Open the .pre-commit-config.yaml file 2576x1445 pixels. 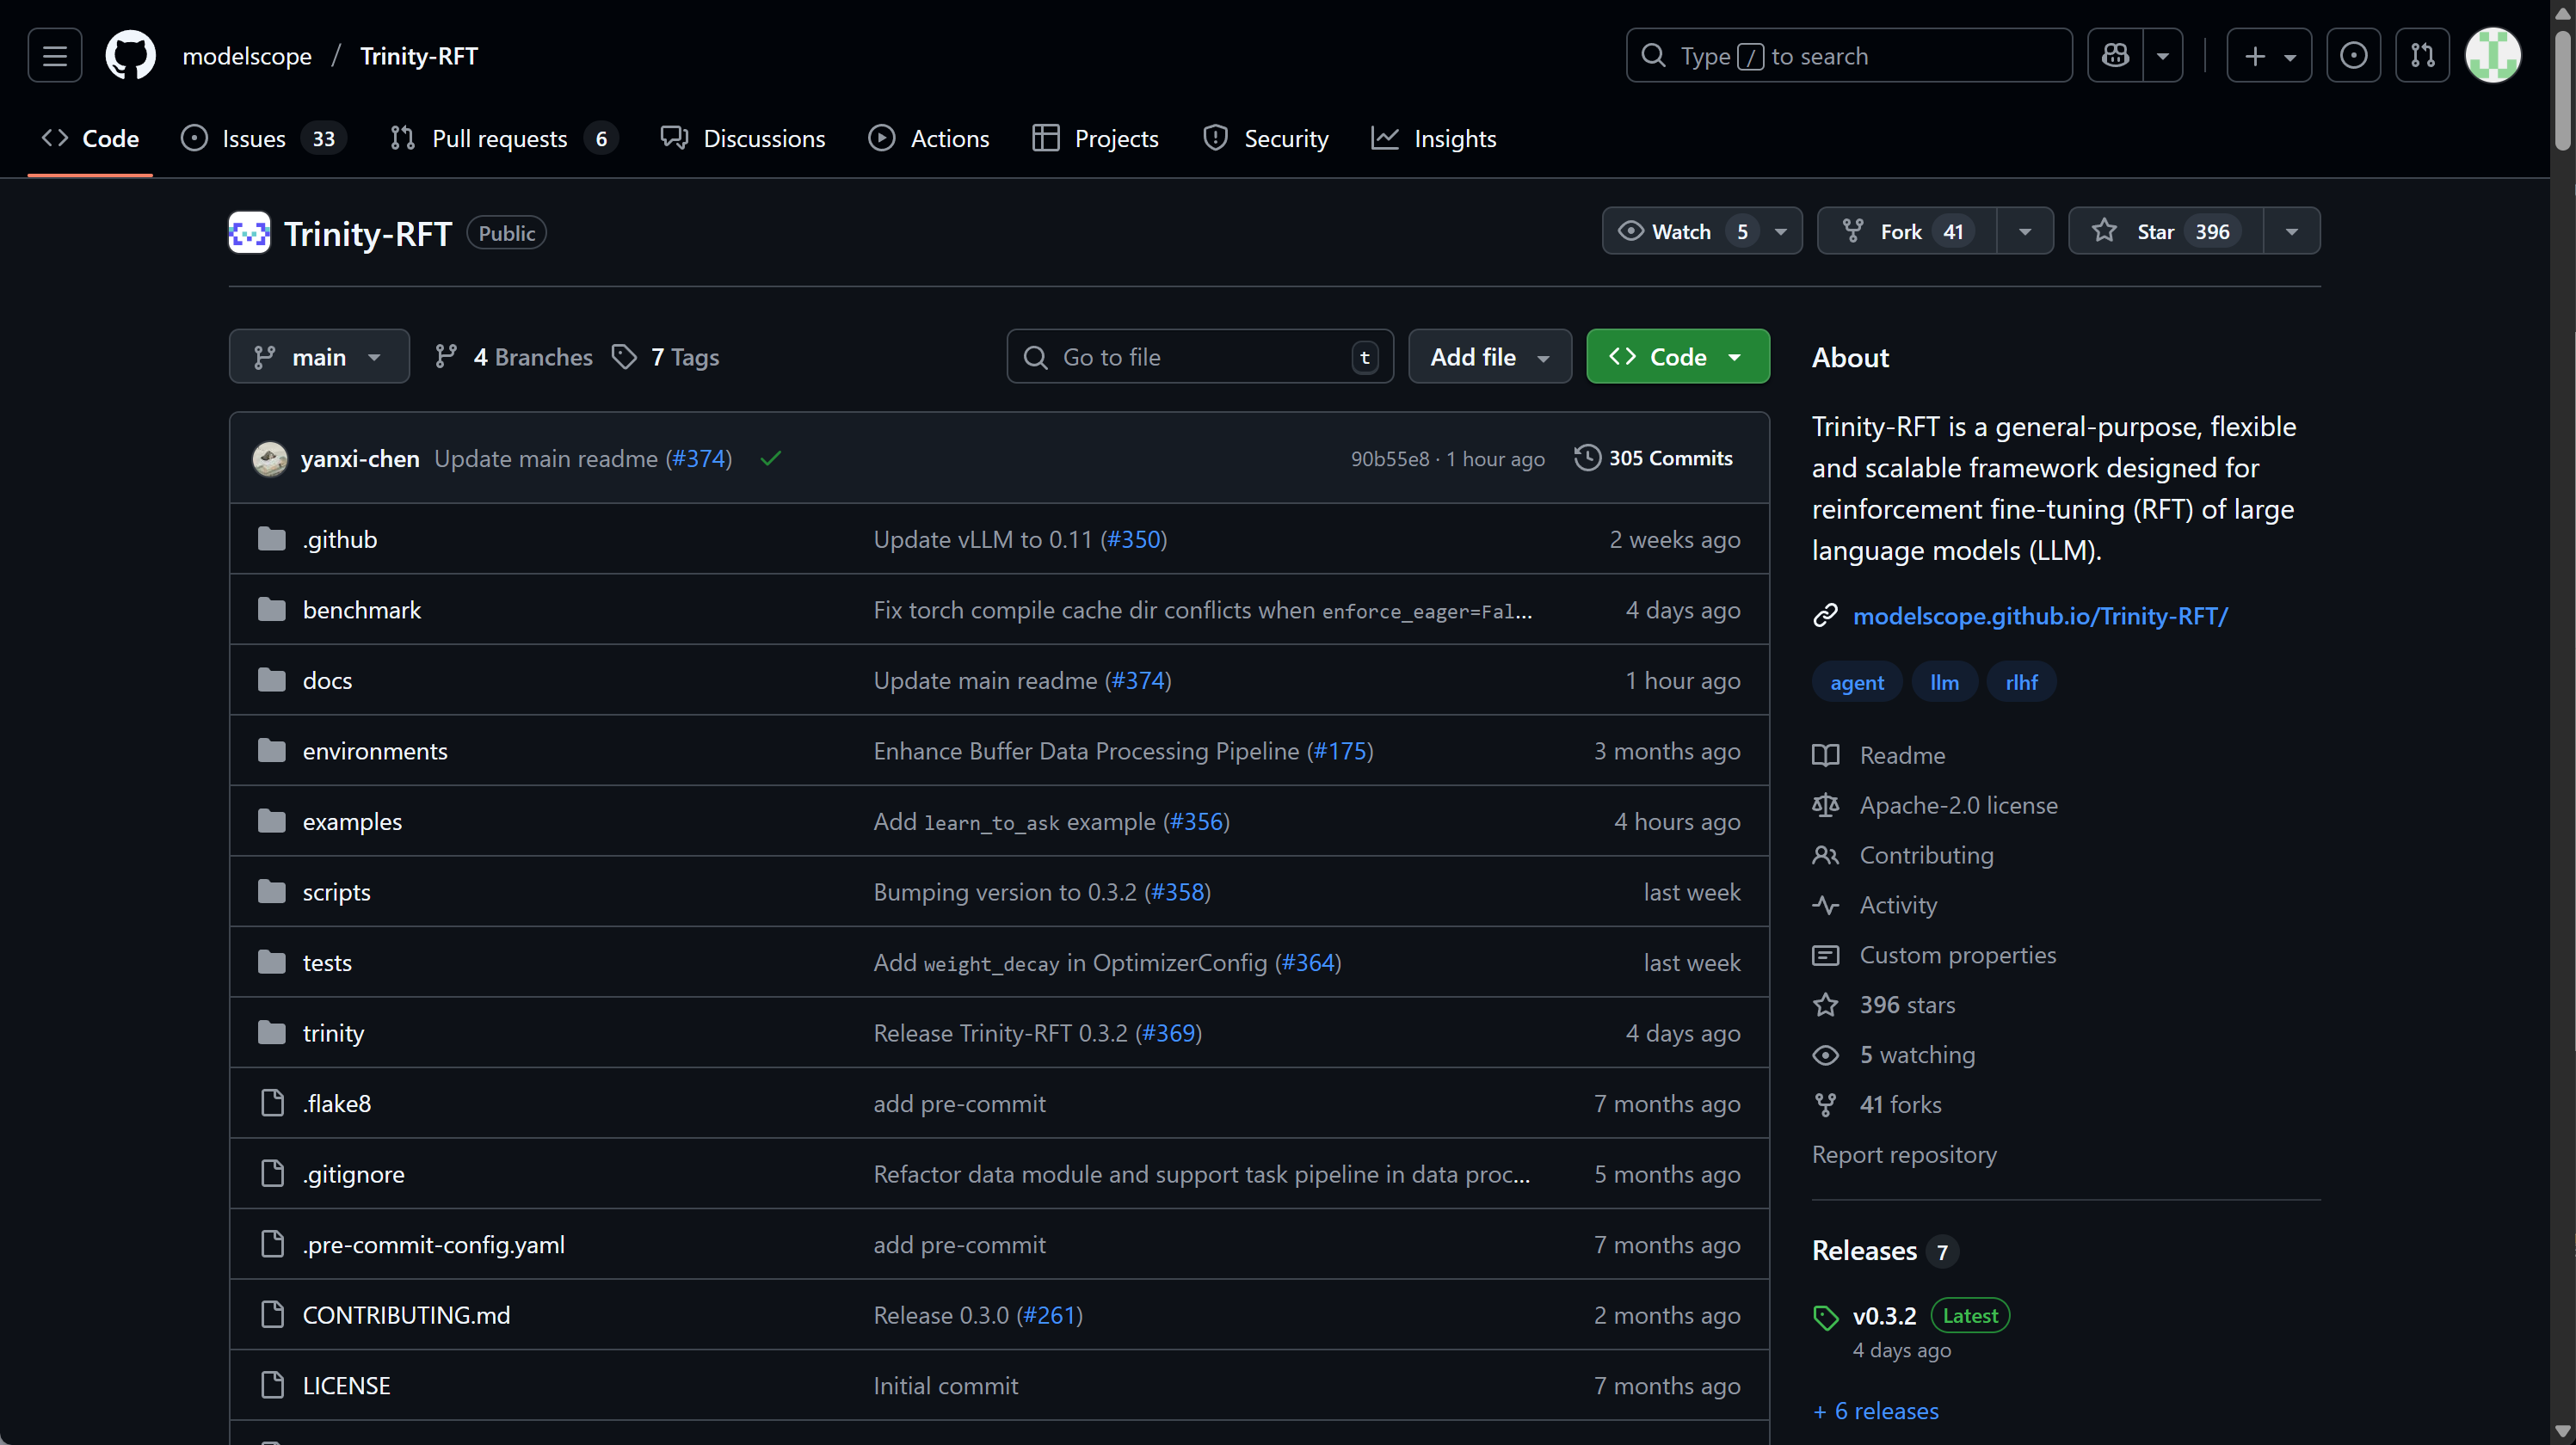pyautogui.click(x=434, y=1244)
